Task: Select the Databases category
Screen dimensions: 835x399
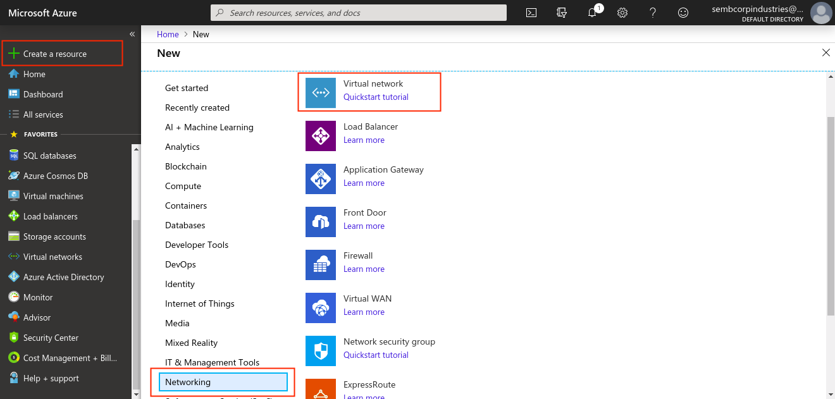Action: [x=185, y=225]
